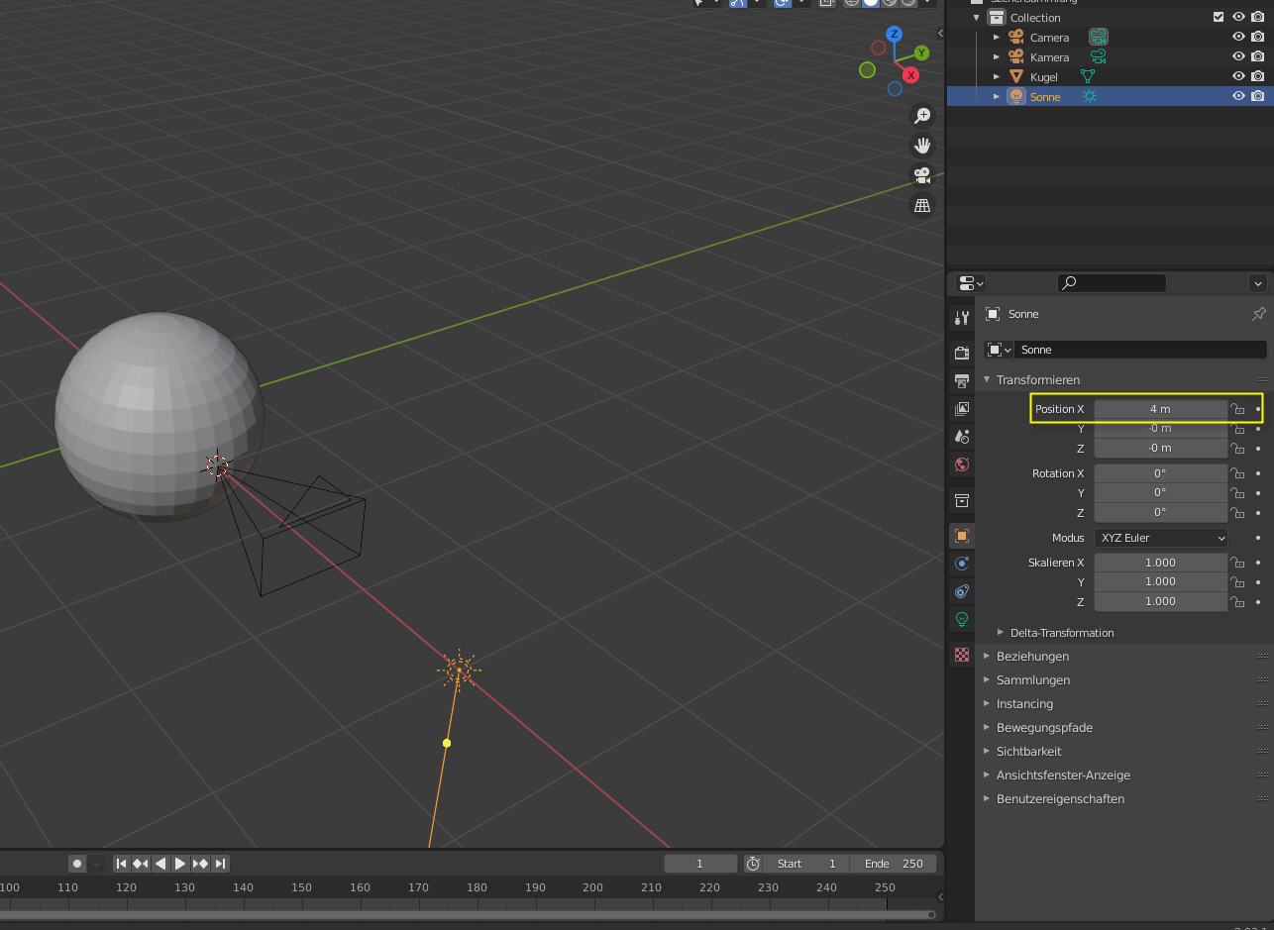Viewport: 1274px width, 930px height.
Task: Open the World properties tab (globe icon)
Action: 961,465
